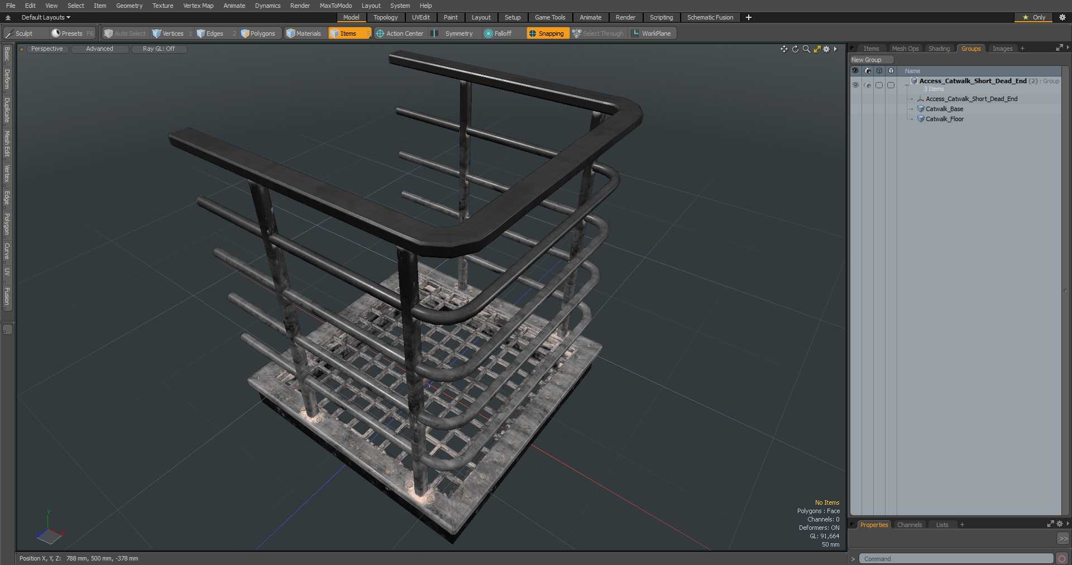This screenshot has width=1072, height=565.
Task: Click the viewport zoom magnifier icon
Action: pyautogui.click(x=806, y=49)
